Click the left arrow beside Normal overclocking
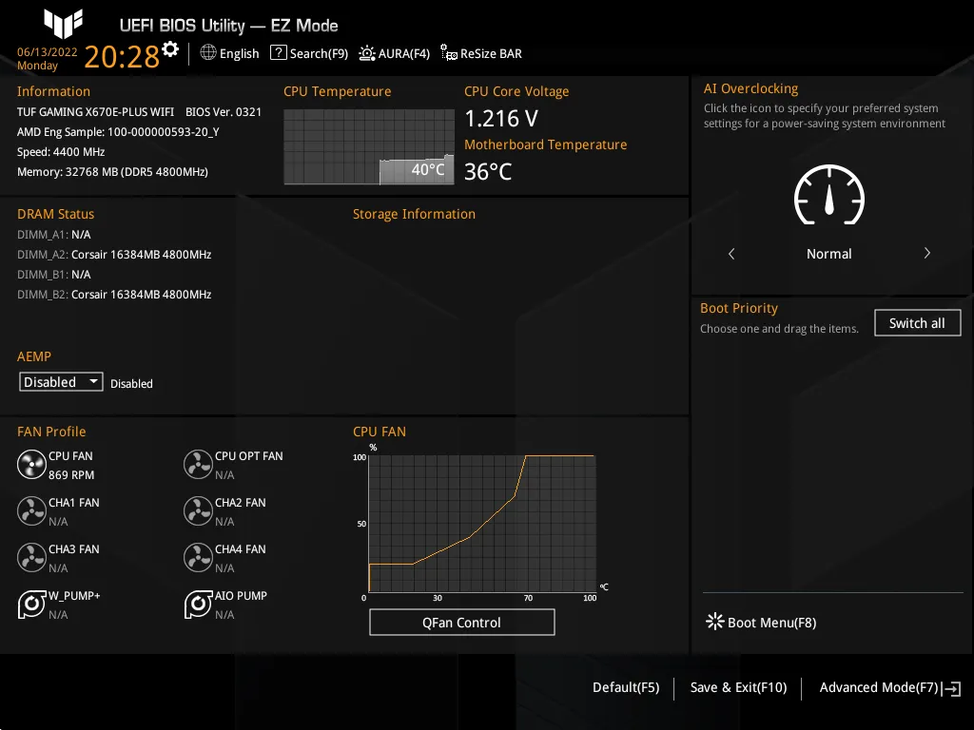Viewport: 974px width, 730px height. [x=731, y=254]
